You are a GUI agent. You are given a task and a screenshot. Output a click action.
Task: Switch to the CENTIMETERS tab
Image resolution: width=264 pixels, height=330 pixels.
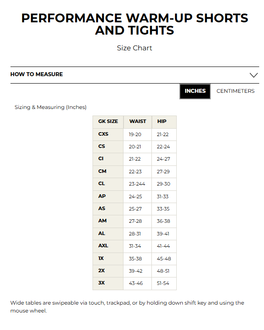click(235, 91)
